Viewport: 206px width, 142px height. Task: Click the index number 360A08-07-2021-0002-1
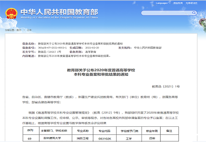52,48
